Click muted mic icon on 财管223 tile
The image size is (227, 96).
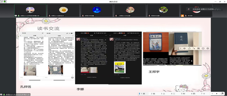click(x=116, y=16)
